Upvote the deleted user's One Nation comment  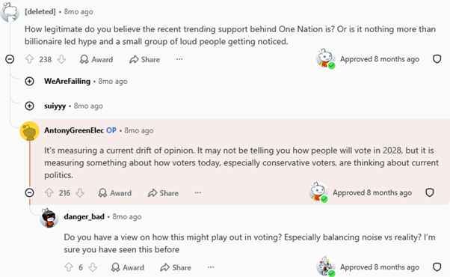(30, 59)
